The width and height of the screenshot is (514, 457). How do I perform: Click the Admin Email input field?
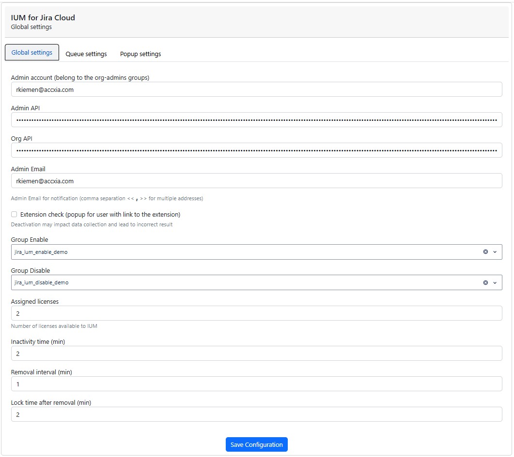(x=256, y=181)
